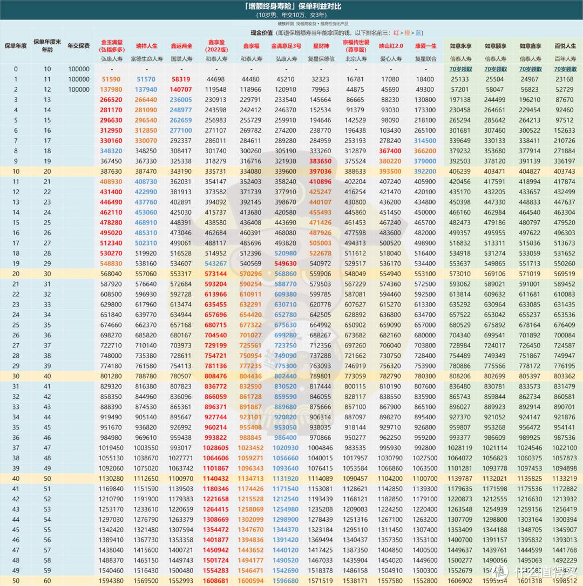Select the 百悦人生 column header

(565, 46)
